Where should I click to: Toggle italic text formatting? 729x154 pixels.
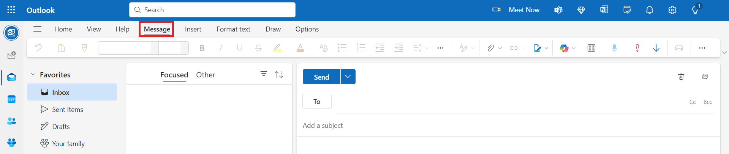[x=220, y=48]
